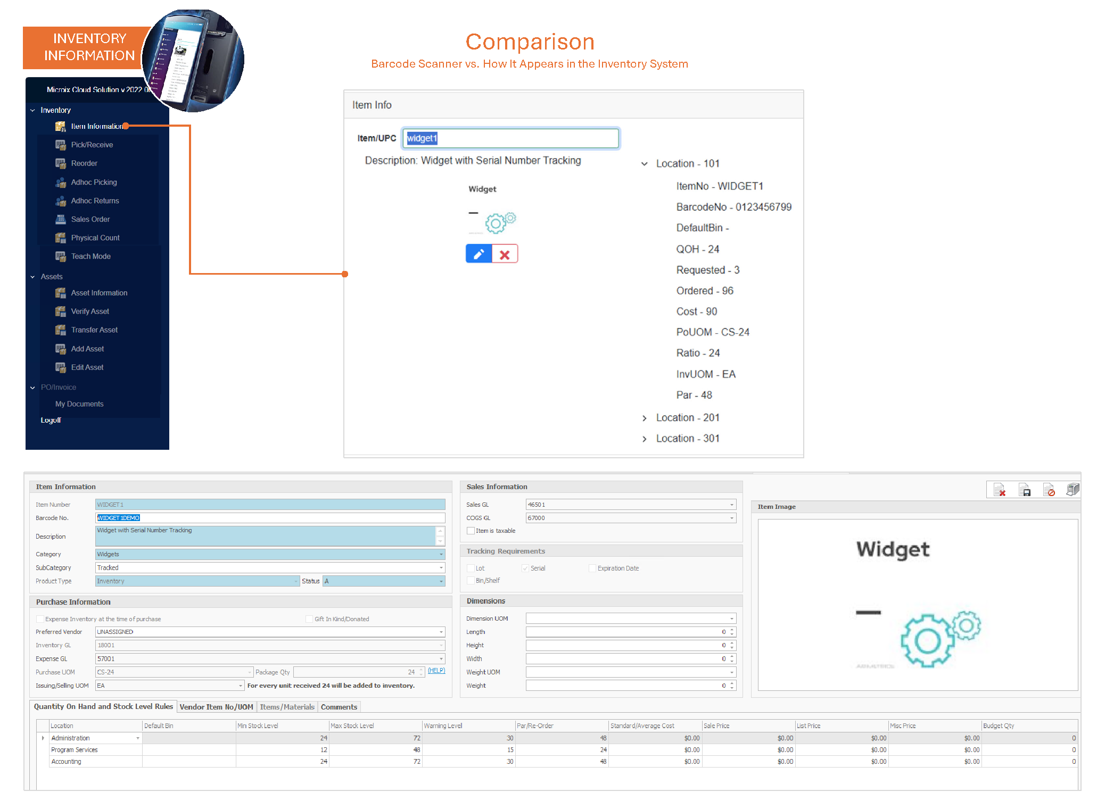Click the delete document toolbar icon
The width and height of the screenshot is (1097, 808).
(999, 490)
